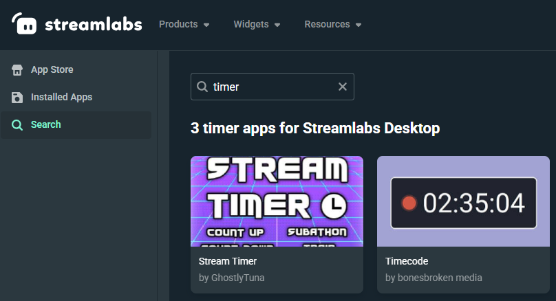Viewport: 556px width, 301px height.
Task: Open the Stream Timer app thumbnail
Action: 277,201
